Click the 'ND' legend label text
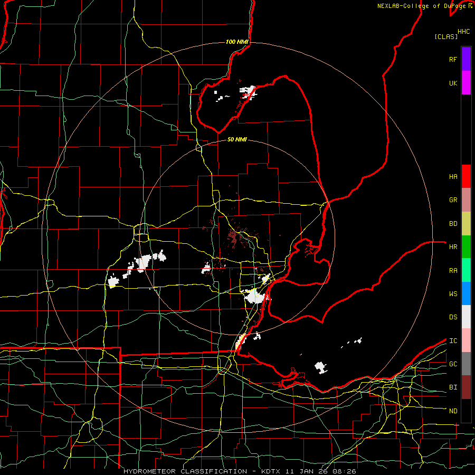Screen dimensions: 475x475 tap(453, 411)
